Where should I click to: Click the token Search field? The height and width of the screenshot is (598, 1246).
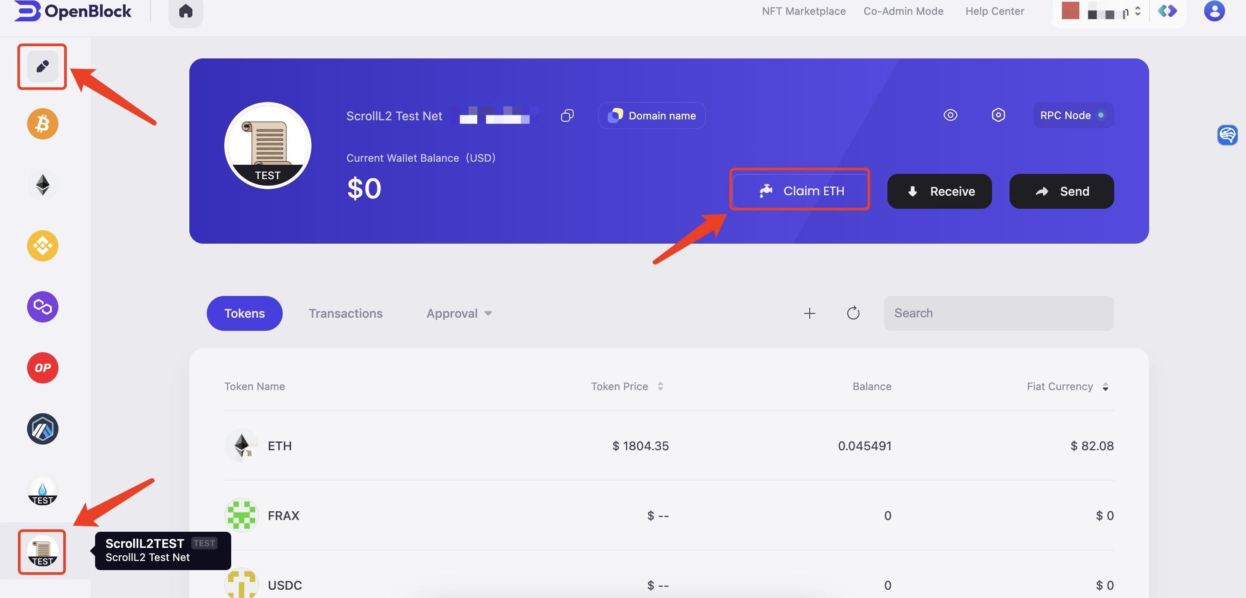tap(998, 313)
